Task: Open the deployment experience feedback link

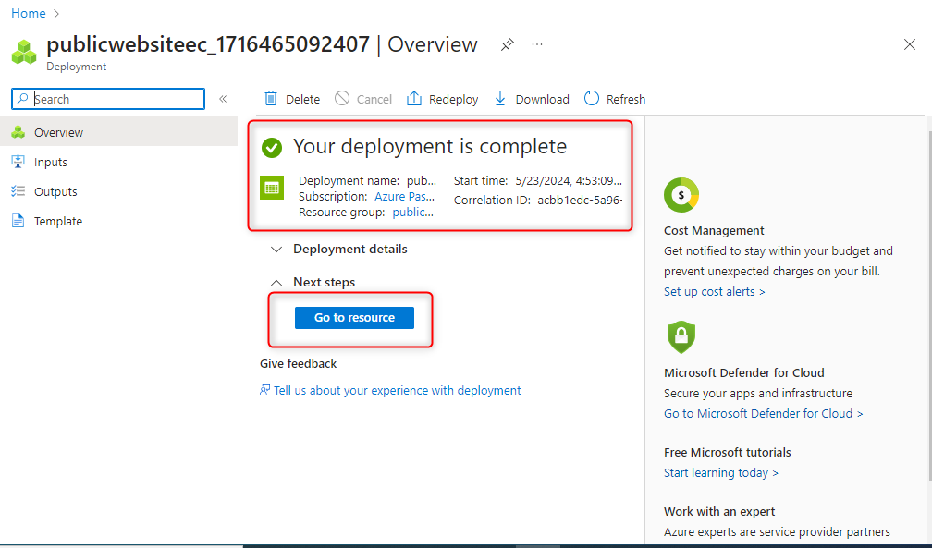Action: point(397,391)
